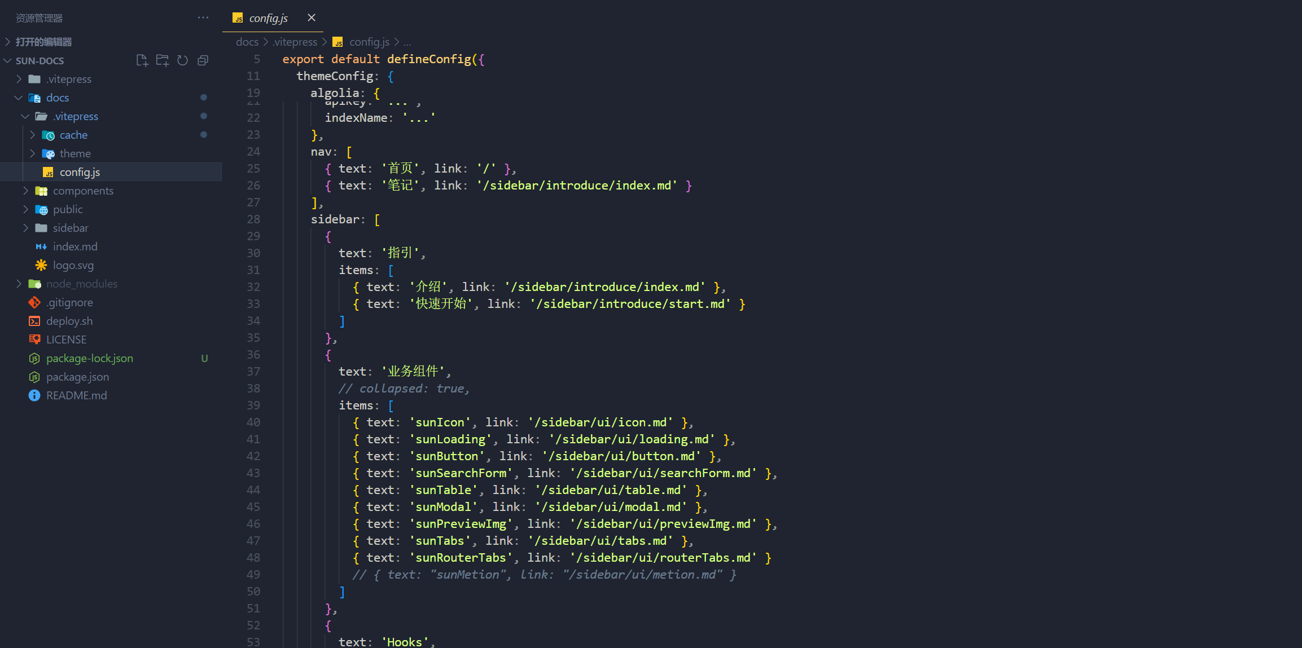This screenshot has height=648, width=1302.
Task: Open the explorer more actions ellipsis
Action: pos(203,18)
